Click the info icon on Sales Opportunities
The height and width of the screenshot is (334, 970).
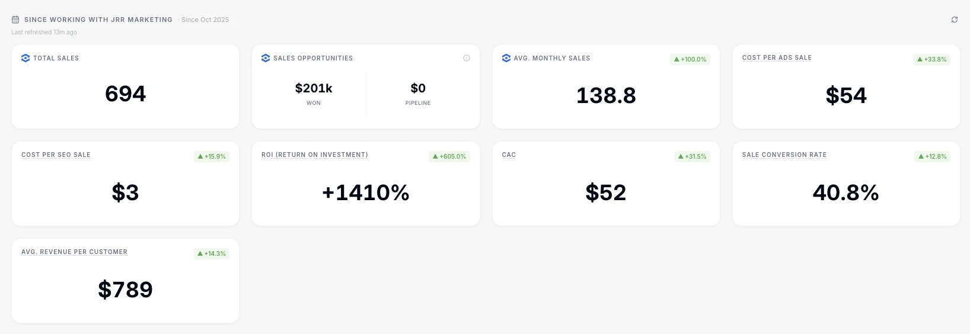tap(467, 58)
